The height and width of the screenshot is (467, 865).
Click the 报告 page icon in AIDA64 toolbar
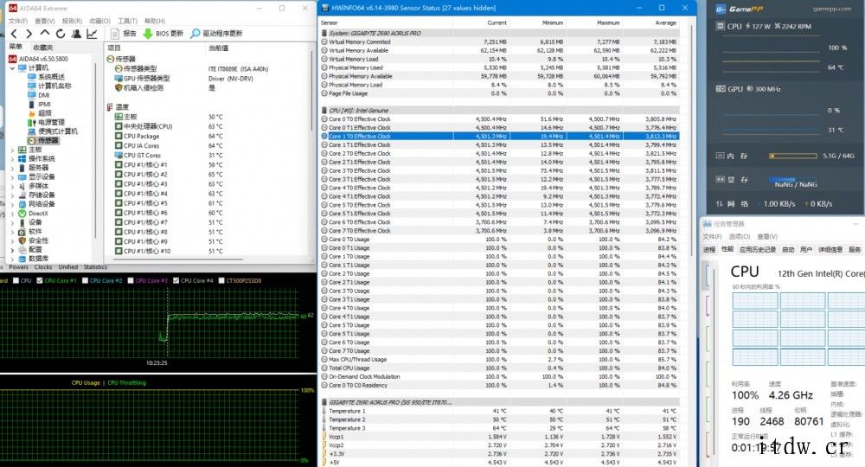click(115, 34)
